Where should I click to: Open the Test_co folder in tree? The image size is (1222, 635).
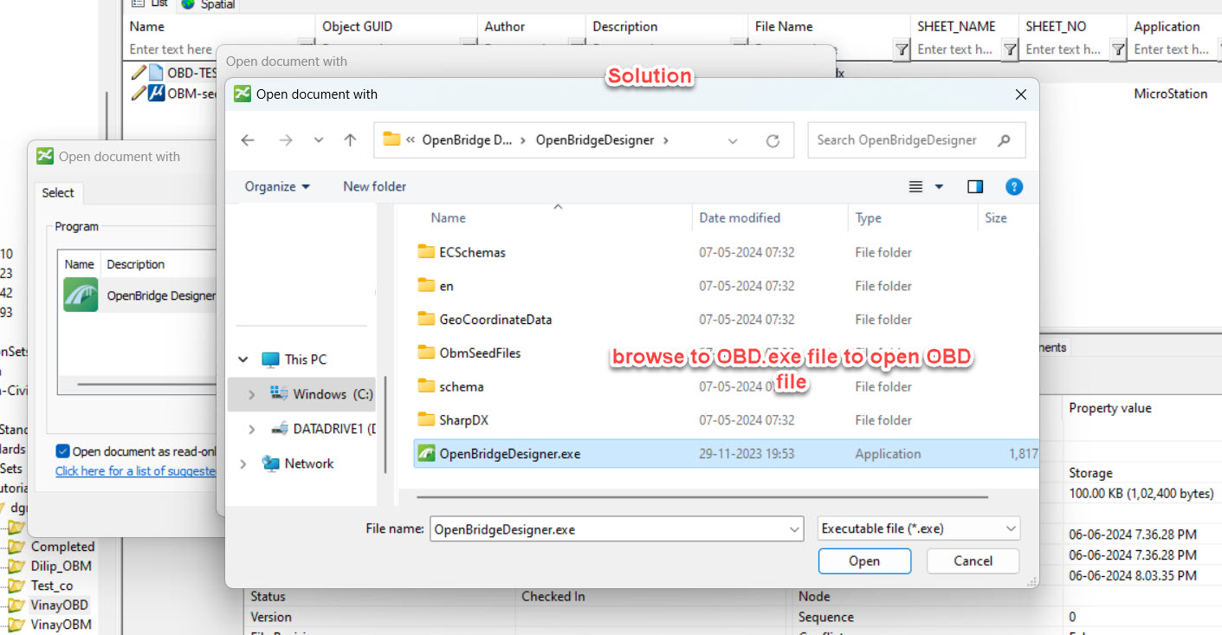coord(52,586)
